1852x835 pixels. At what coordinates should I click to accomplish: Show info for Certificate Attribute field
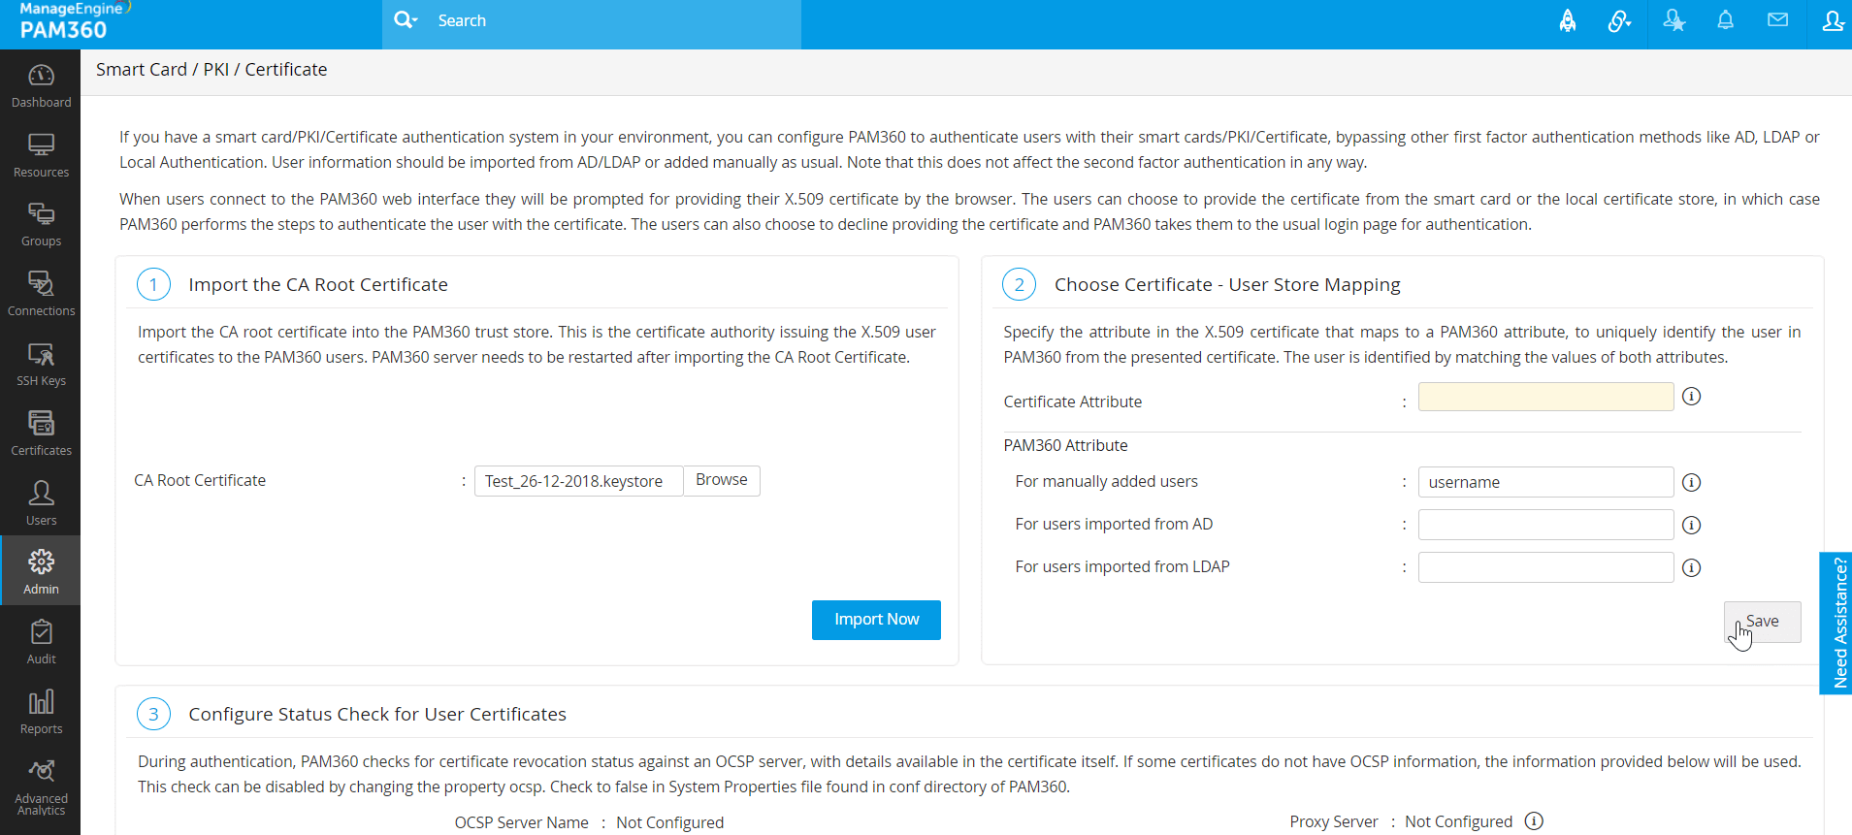pos(1691,397)
